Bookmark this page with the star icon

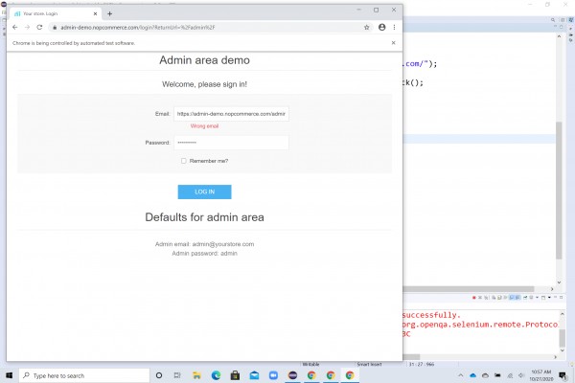coord(366,27)
